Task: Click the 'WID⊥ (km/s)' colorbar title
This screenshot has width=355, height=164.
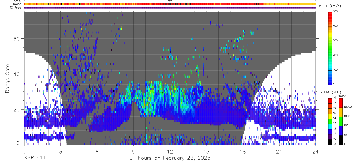Action: click(x=330, y=6)
